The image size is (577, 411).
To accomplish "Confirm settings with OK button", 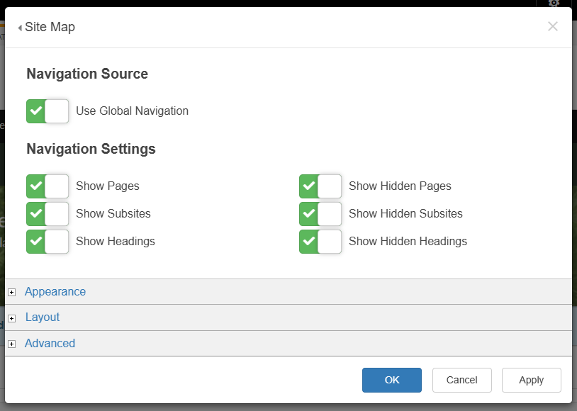I will click(x=392, y=380).
